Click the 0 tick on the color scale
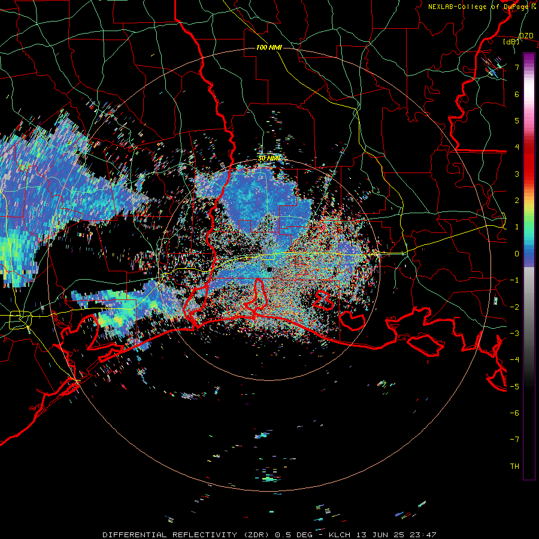This screenshot has width=539, height=539. coord(517,254)
